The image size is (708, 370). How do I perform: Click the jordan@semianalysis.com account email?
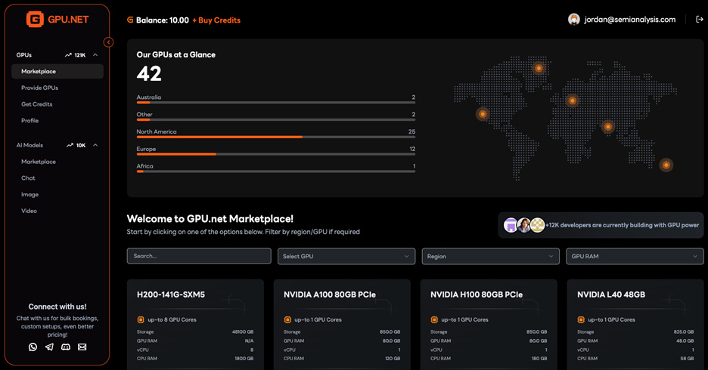click(x=630, y=20)
